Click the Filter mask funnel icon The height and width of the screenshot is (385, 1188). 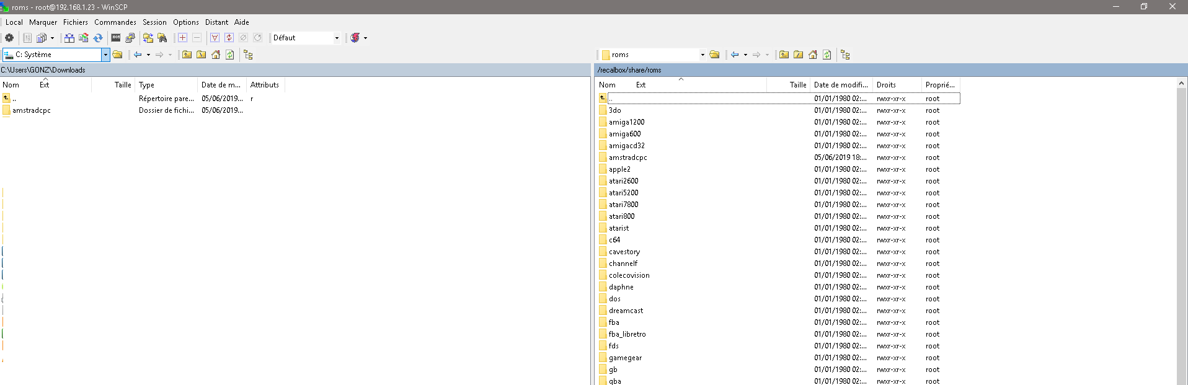pyautogui.click(x=215, y=38)
